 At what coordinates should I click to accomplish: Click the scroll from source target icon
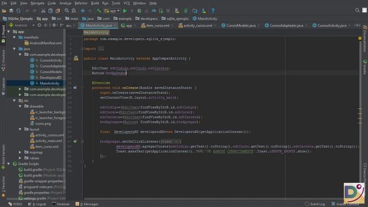(40, 25)
